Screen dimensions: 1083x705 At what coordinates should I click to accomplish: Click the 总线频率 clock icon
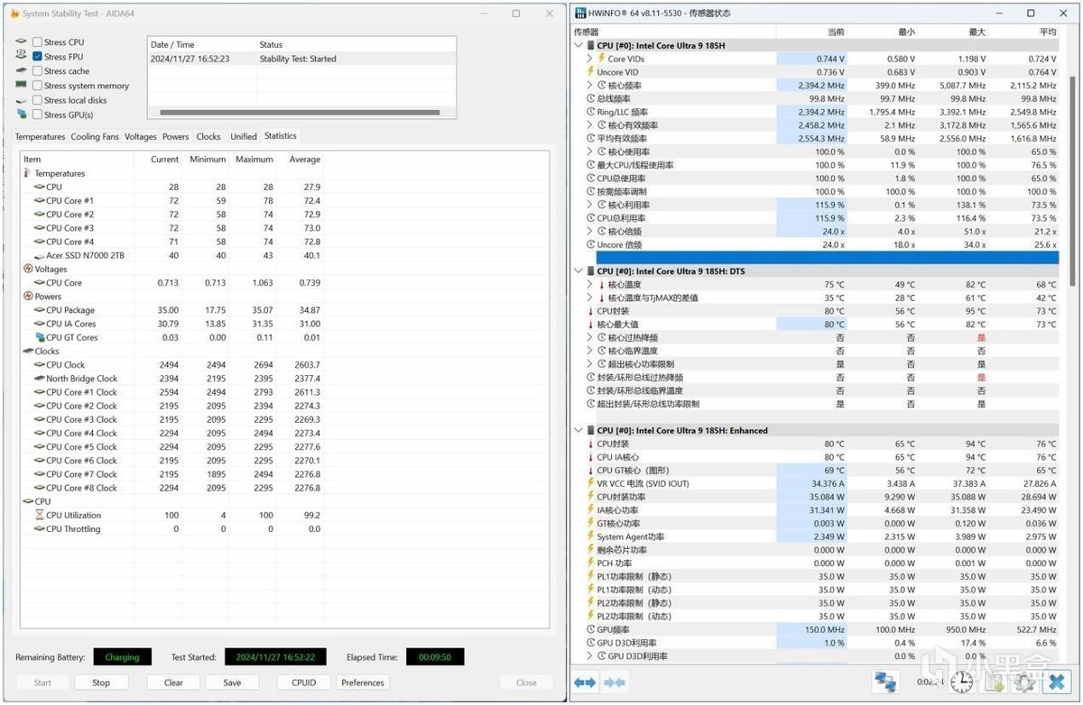(590, 98)
